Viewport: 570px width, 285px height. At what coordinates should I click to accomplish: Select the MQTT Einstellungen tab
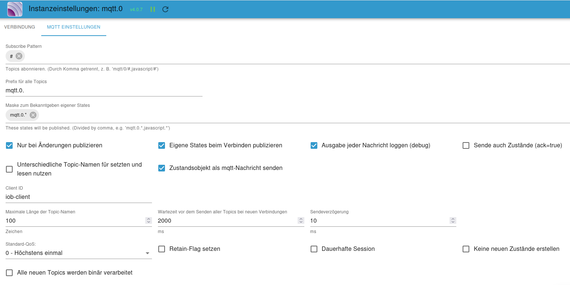(74, 27)
